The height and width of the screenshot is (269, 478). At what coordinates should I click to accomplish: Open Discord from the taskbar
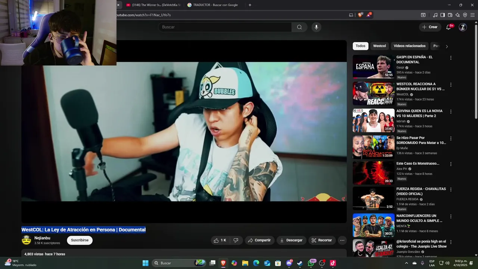289,263
